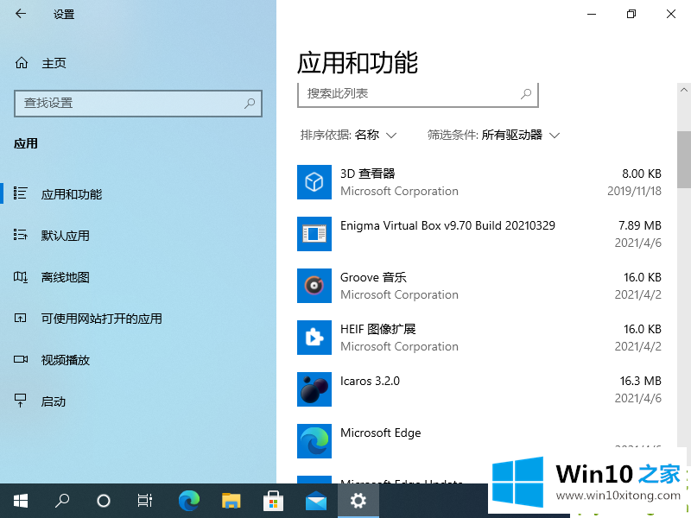Viewport: 691px width, 518px height.
Task: Click the 2019/11/18 install date
Action: tap(634, 191)
